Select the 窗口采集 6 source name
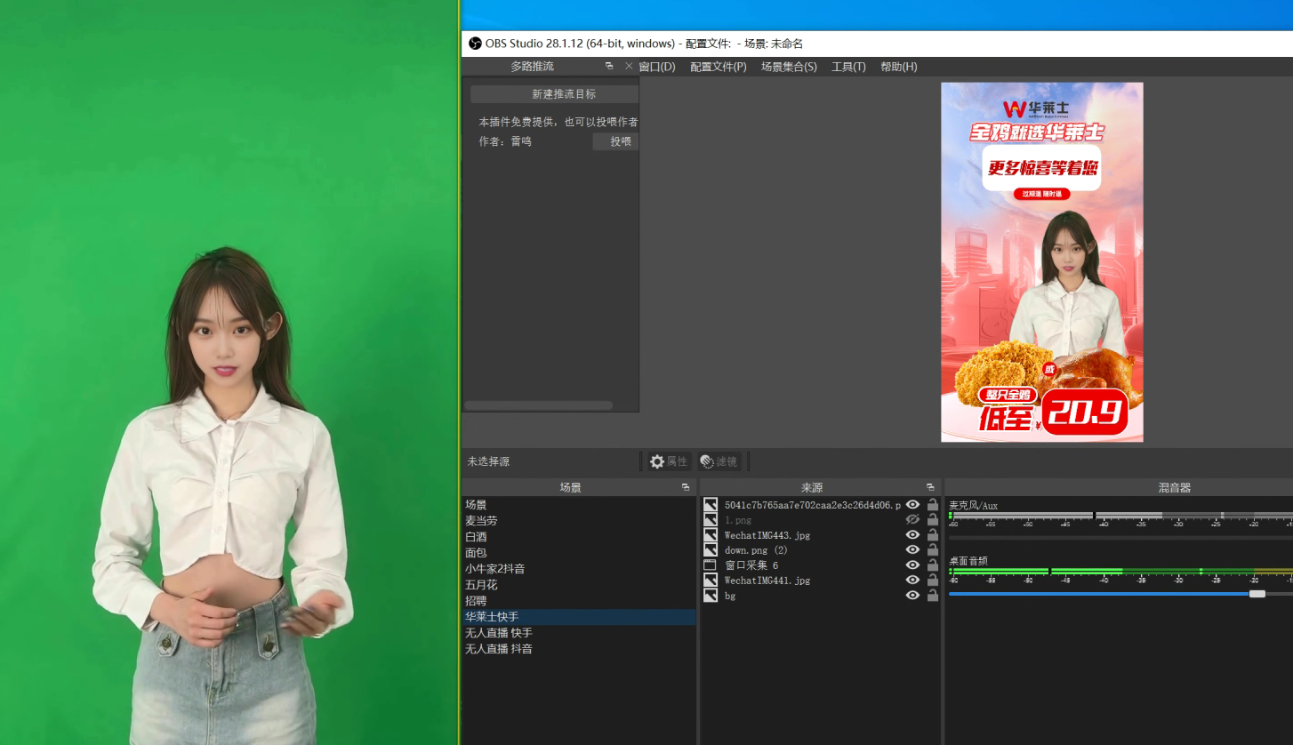1293x745 pixels. [751, 565]
